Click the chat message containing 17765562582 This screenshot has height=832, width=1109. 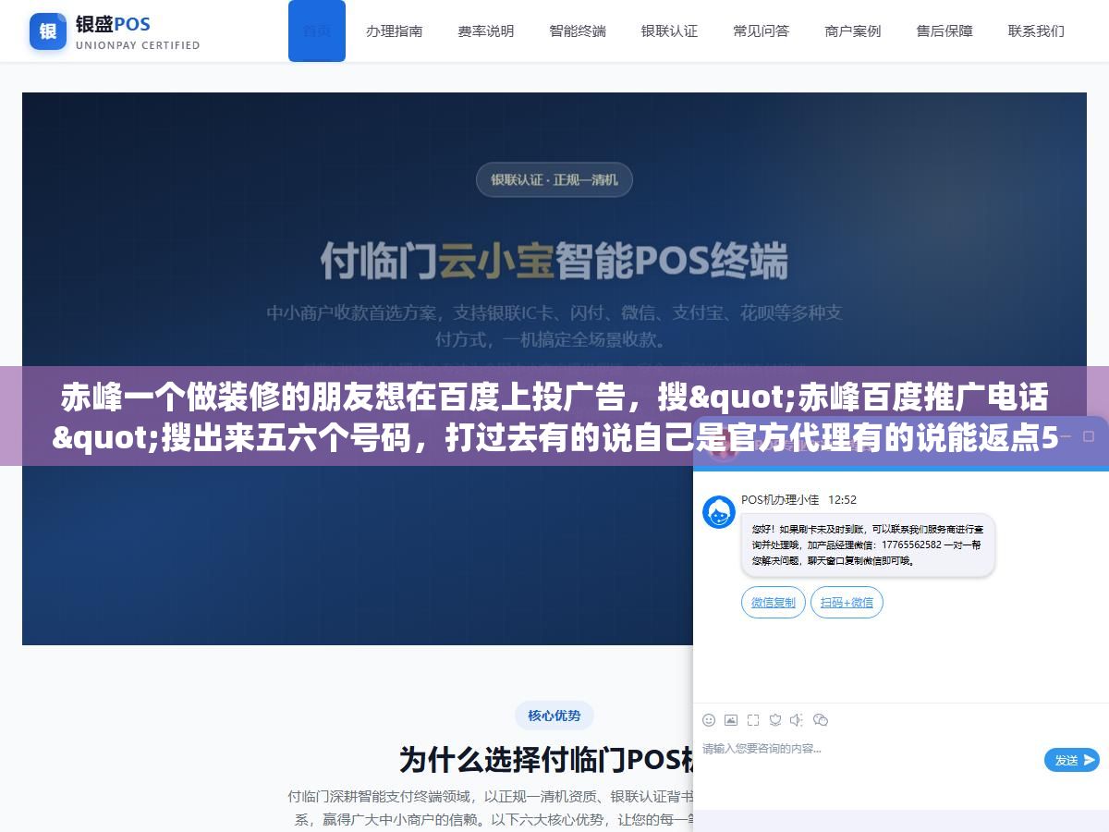[x=868, y=545]
